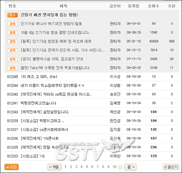Image resolution: width=182 pixels, height=173 pixels.
Task: Open page 4 of the board
Action: pos(82,167)
